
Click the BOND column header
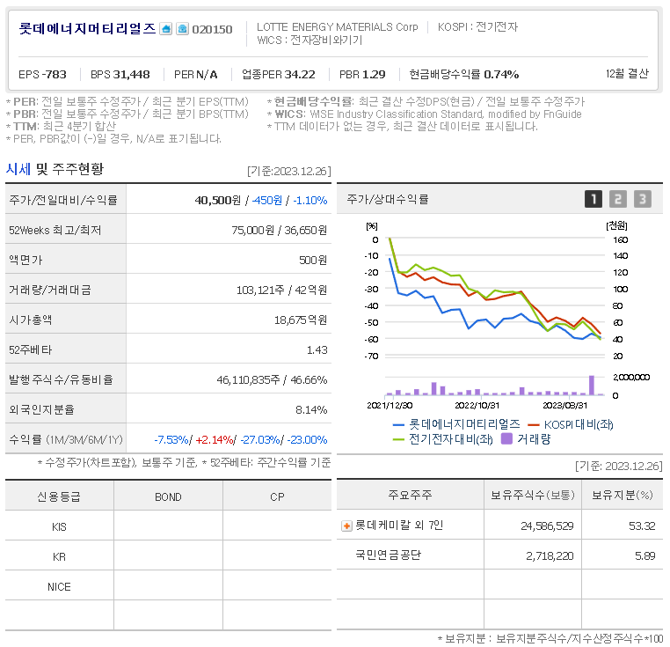point(168,497)
